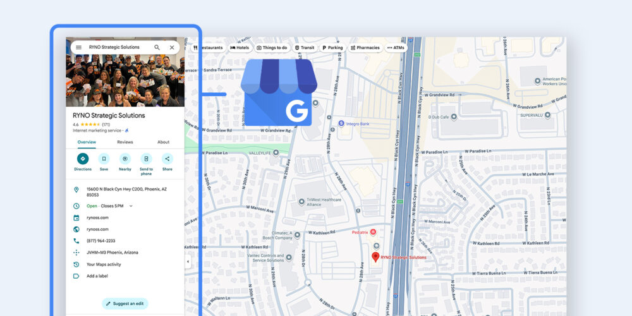Clear the RYNO Strategic Solutions search
632x316 pixels.
172,47
